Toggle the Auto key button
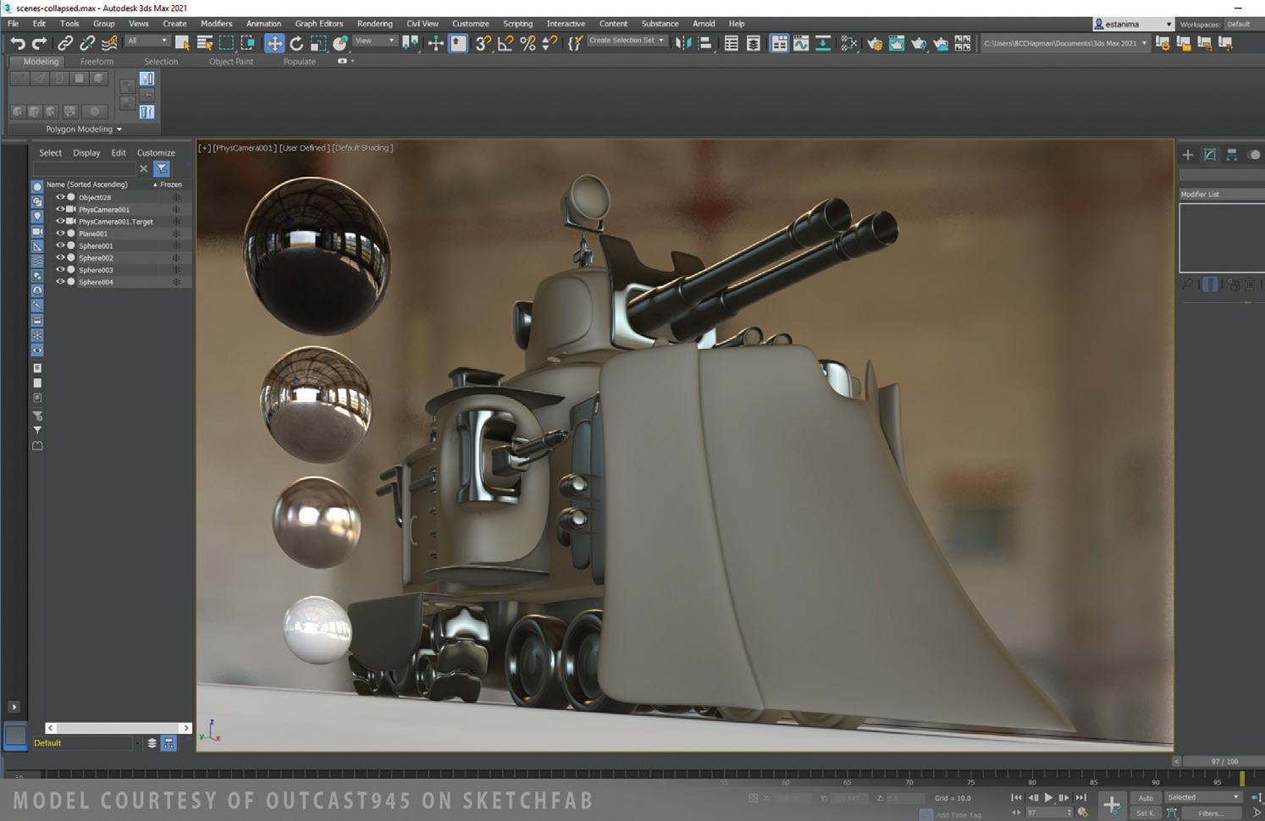Image resolution: width=1265 pixels, height=821 pixels. (1146, 797)
